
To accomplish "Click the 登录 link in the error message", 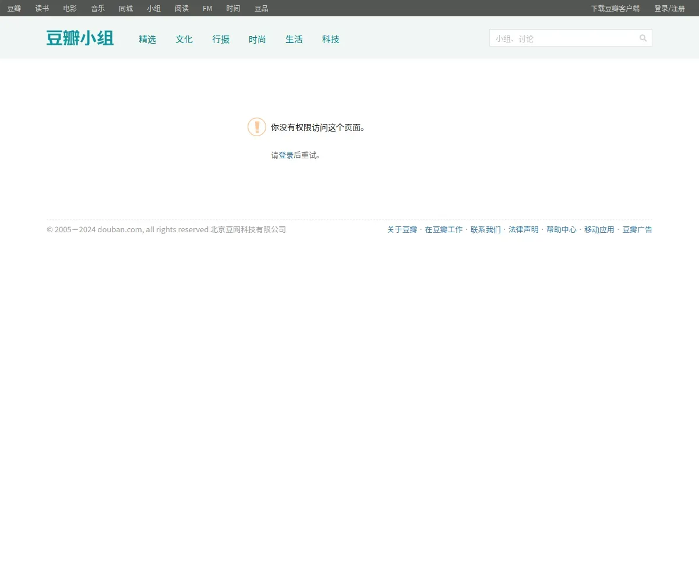I will 286,155.
